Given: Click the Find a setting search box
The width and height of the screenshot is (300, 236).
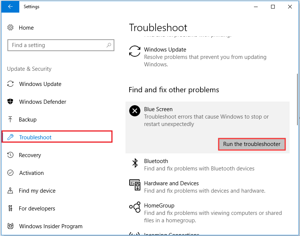Looking at the screenshot, I should (56, 45).
